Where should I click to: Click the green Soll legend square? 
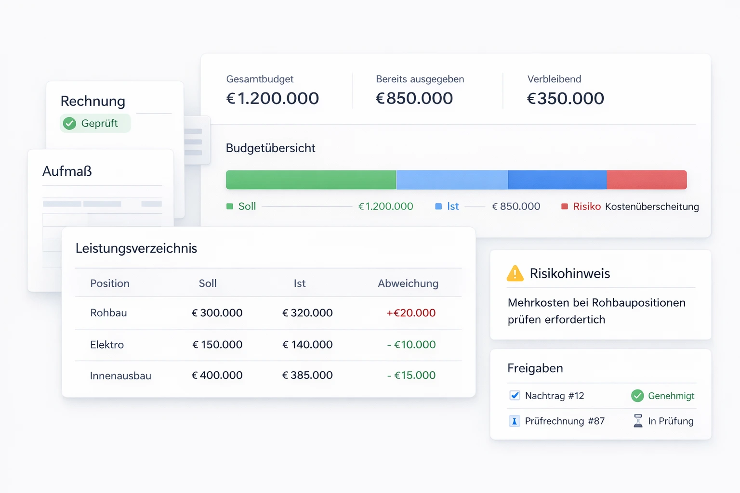pyautogui.click(x=230, y=207)
